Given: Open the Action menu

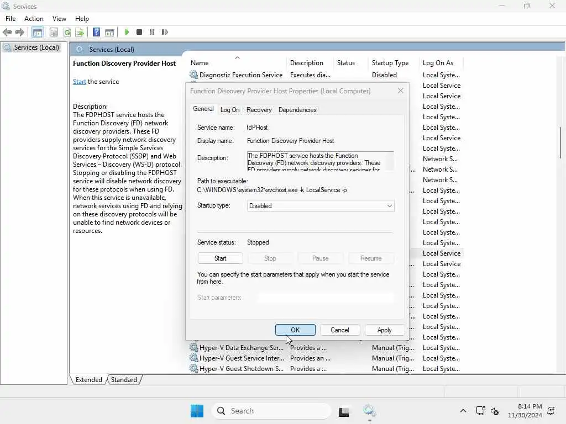Looking at the screenshot, I should coord(34,19).
